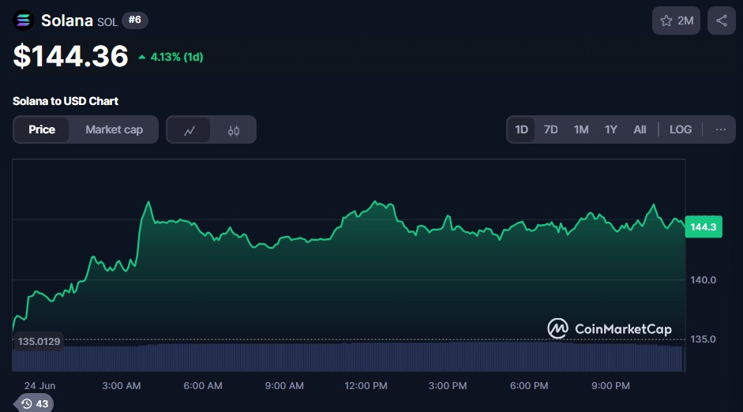Click the 3:00 AM time label
This screenshot has height=412, width=743.
click(122, 385)
